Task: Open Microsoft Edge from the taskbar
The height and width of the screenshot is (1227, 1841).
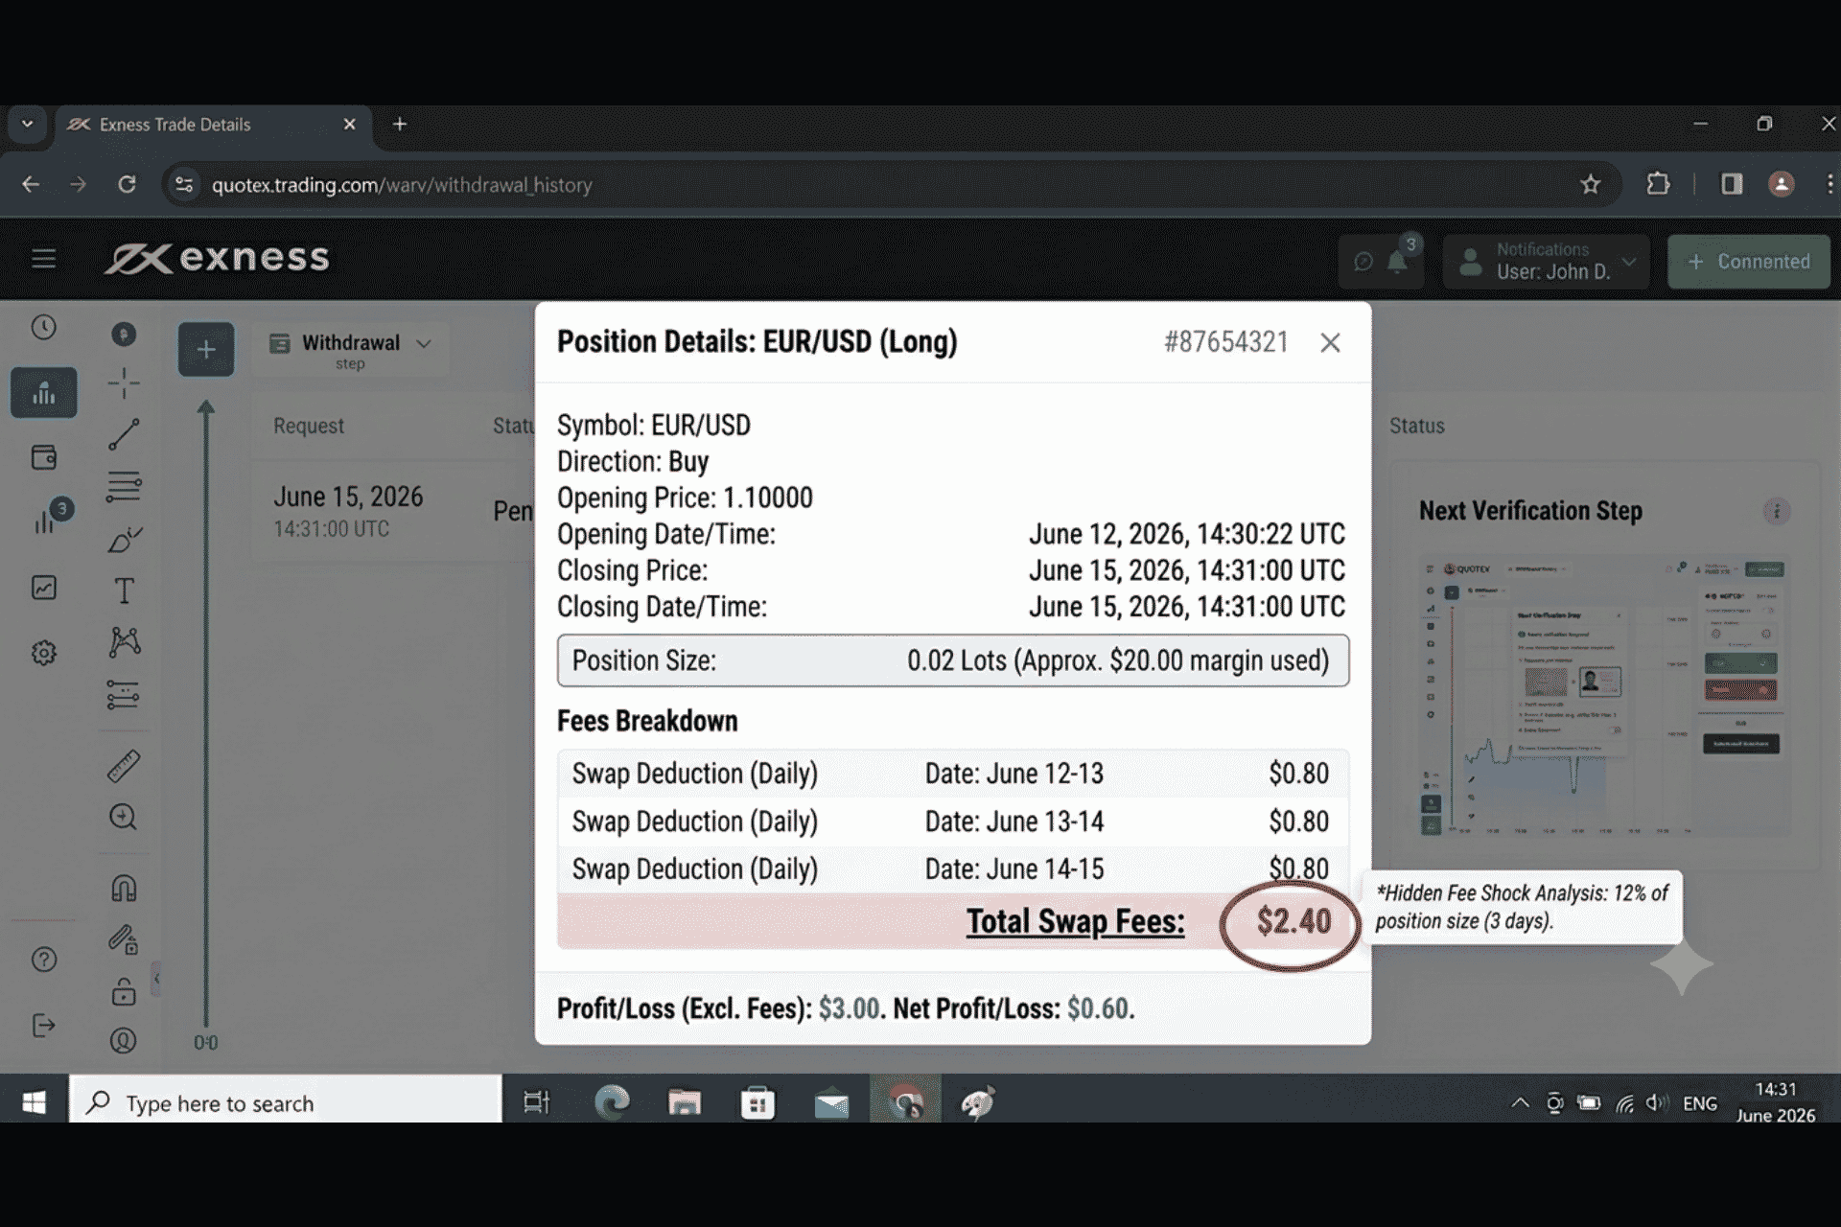Action: click(x=612, y=1103)
